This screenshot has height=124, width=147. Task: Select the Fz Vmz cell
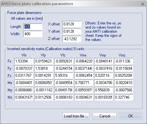click(124, 75)
